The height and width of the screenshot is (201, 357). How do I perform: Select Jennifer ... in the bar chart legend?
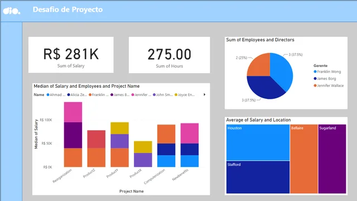141,95
